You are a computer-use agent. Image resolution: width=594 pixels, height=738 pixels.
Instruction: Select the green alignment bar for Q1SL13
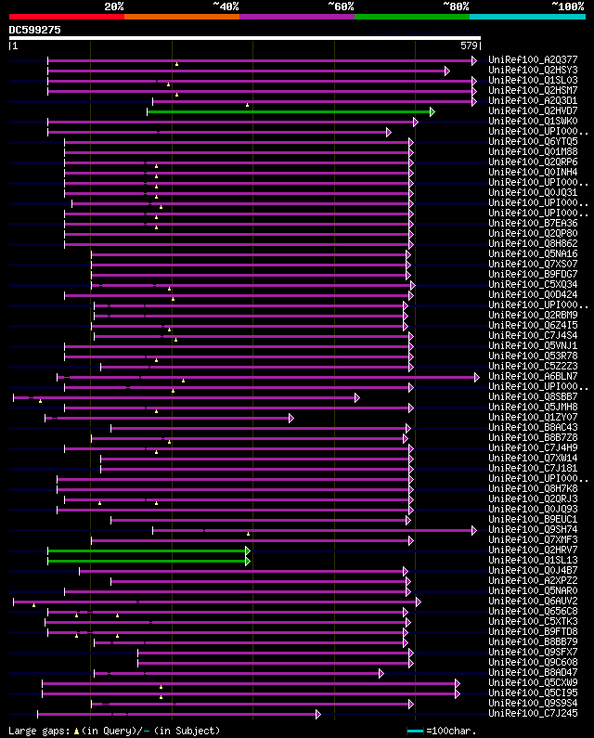coord(147,562)
